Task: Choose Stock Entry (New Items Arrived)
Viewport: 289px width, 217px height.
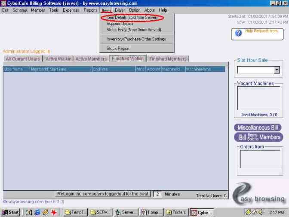Action: pos(134,30)
